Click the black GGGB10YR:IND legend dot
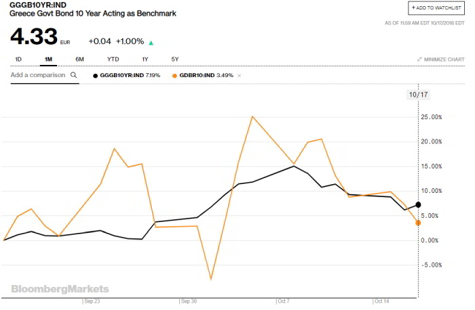The image size is (475, 310). tap(95, 75)
